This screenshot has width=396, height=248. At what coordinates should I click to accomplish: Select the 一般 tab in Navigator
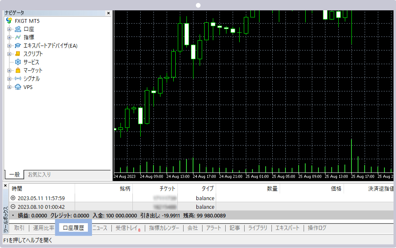pos(14,174)
